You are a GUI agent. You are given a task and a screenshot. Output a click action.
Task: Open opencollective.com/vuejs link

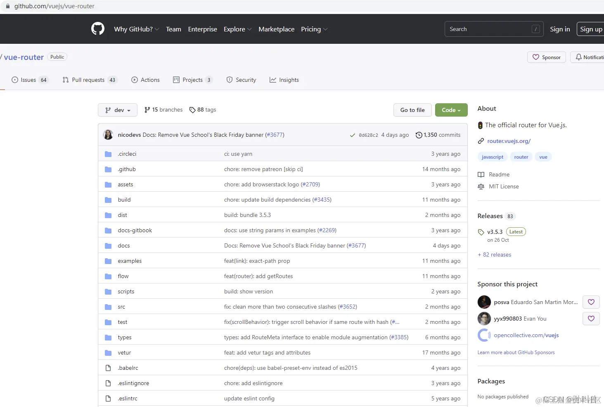tap(526, 335)
